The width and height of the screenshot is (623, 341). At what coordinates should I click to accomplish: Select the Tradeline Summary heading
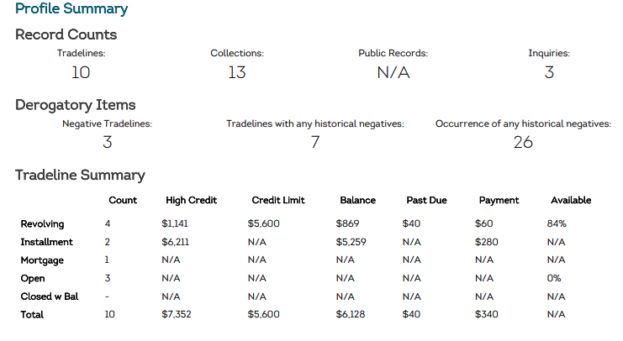point(80,175)
